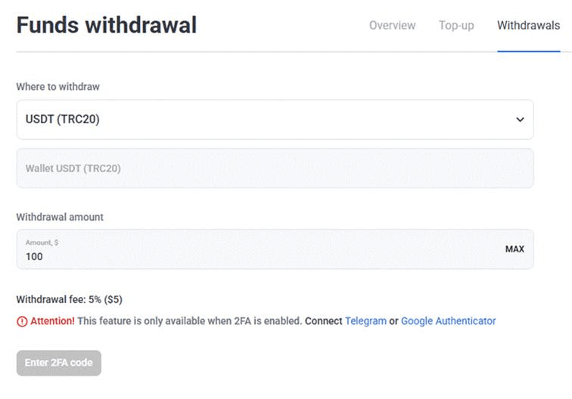Select the Withdrawals tab
The height and width of the screenshot is (399, 572).
tap(528, 26)
